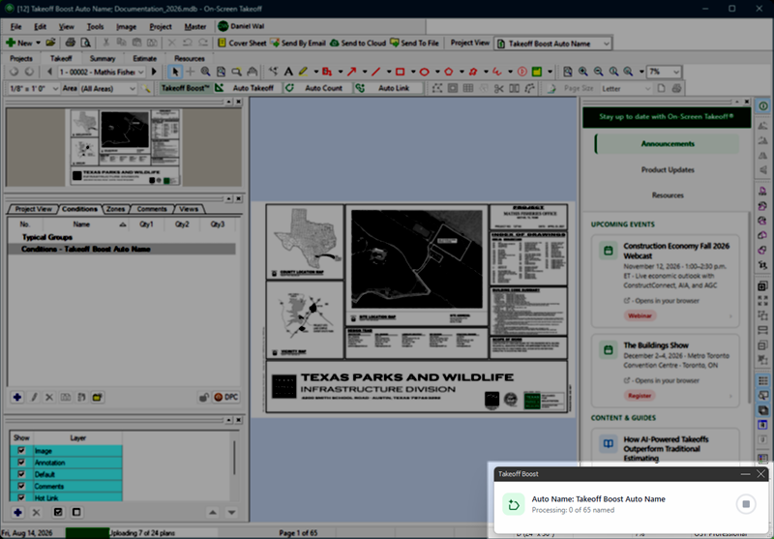The image size is (774, 539).
Task: Stop the Auto Name processing in Takeoff Boost
Action: (746, 504)
